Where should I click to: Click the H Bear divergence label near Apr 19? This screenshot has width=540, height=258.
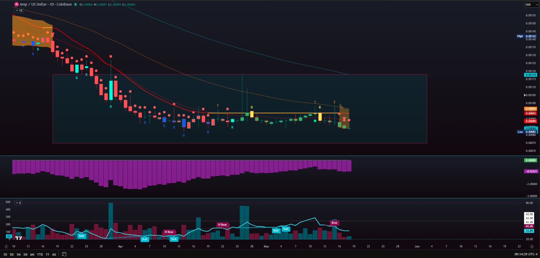(x=223, y=225)
